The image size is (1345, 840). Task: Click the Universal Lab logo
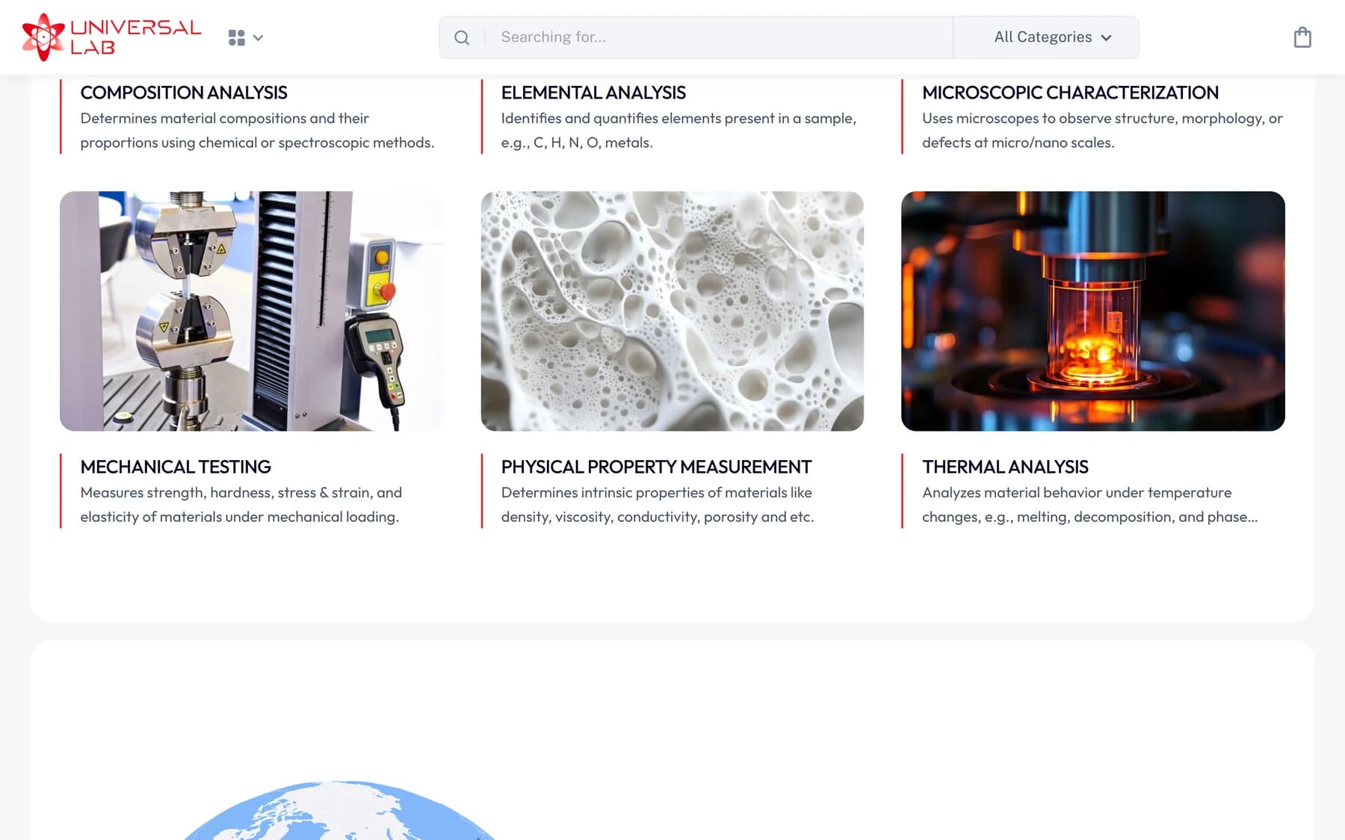click(x=112, y=37)
